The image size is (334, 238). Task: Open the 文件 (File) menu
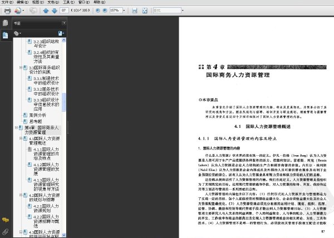[7, 2]
